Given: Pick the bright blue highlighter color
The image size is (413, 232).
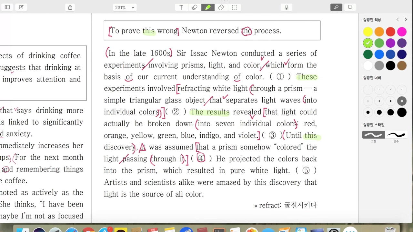Looking at the screenshot, I should tap(379, 54).
